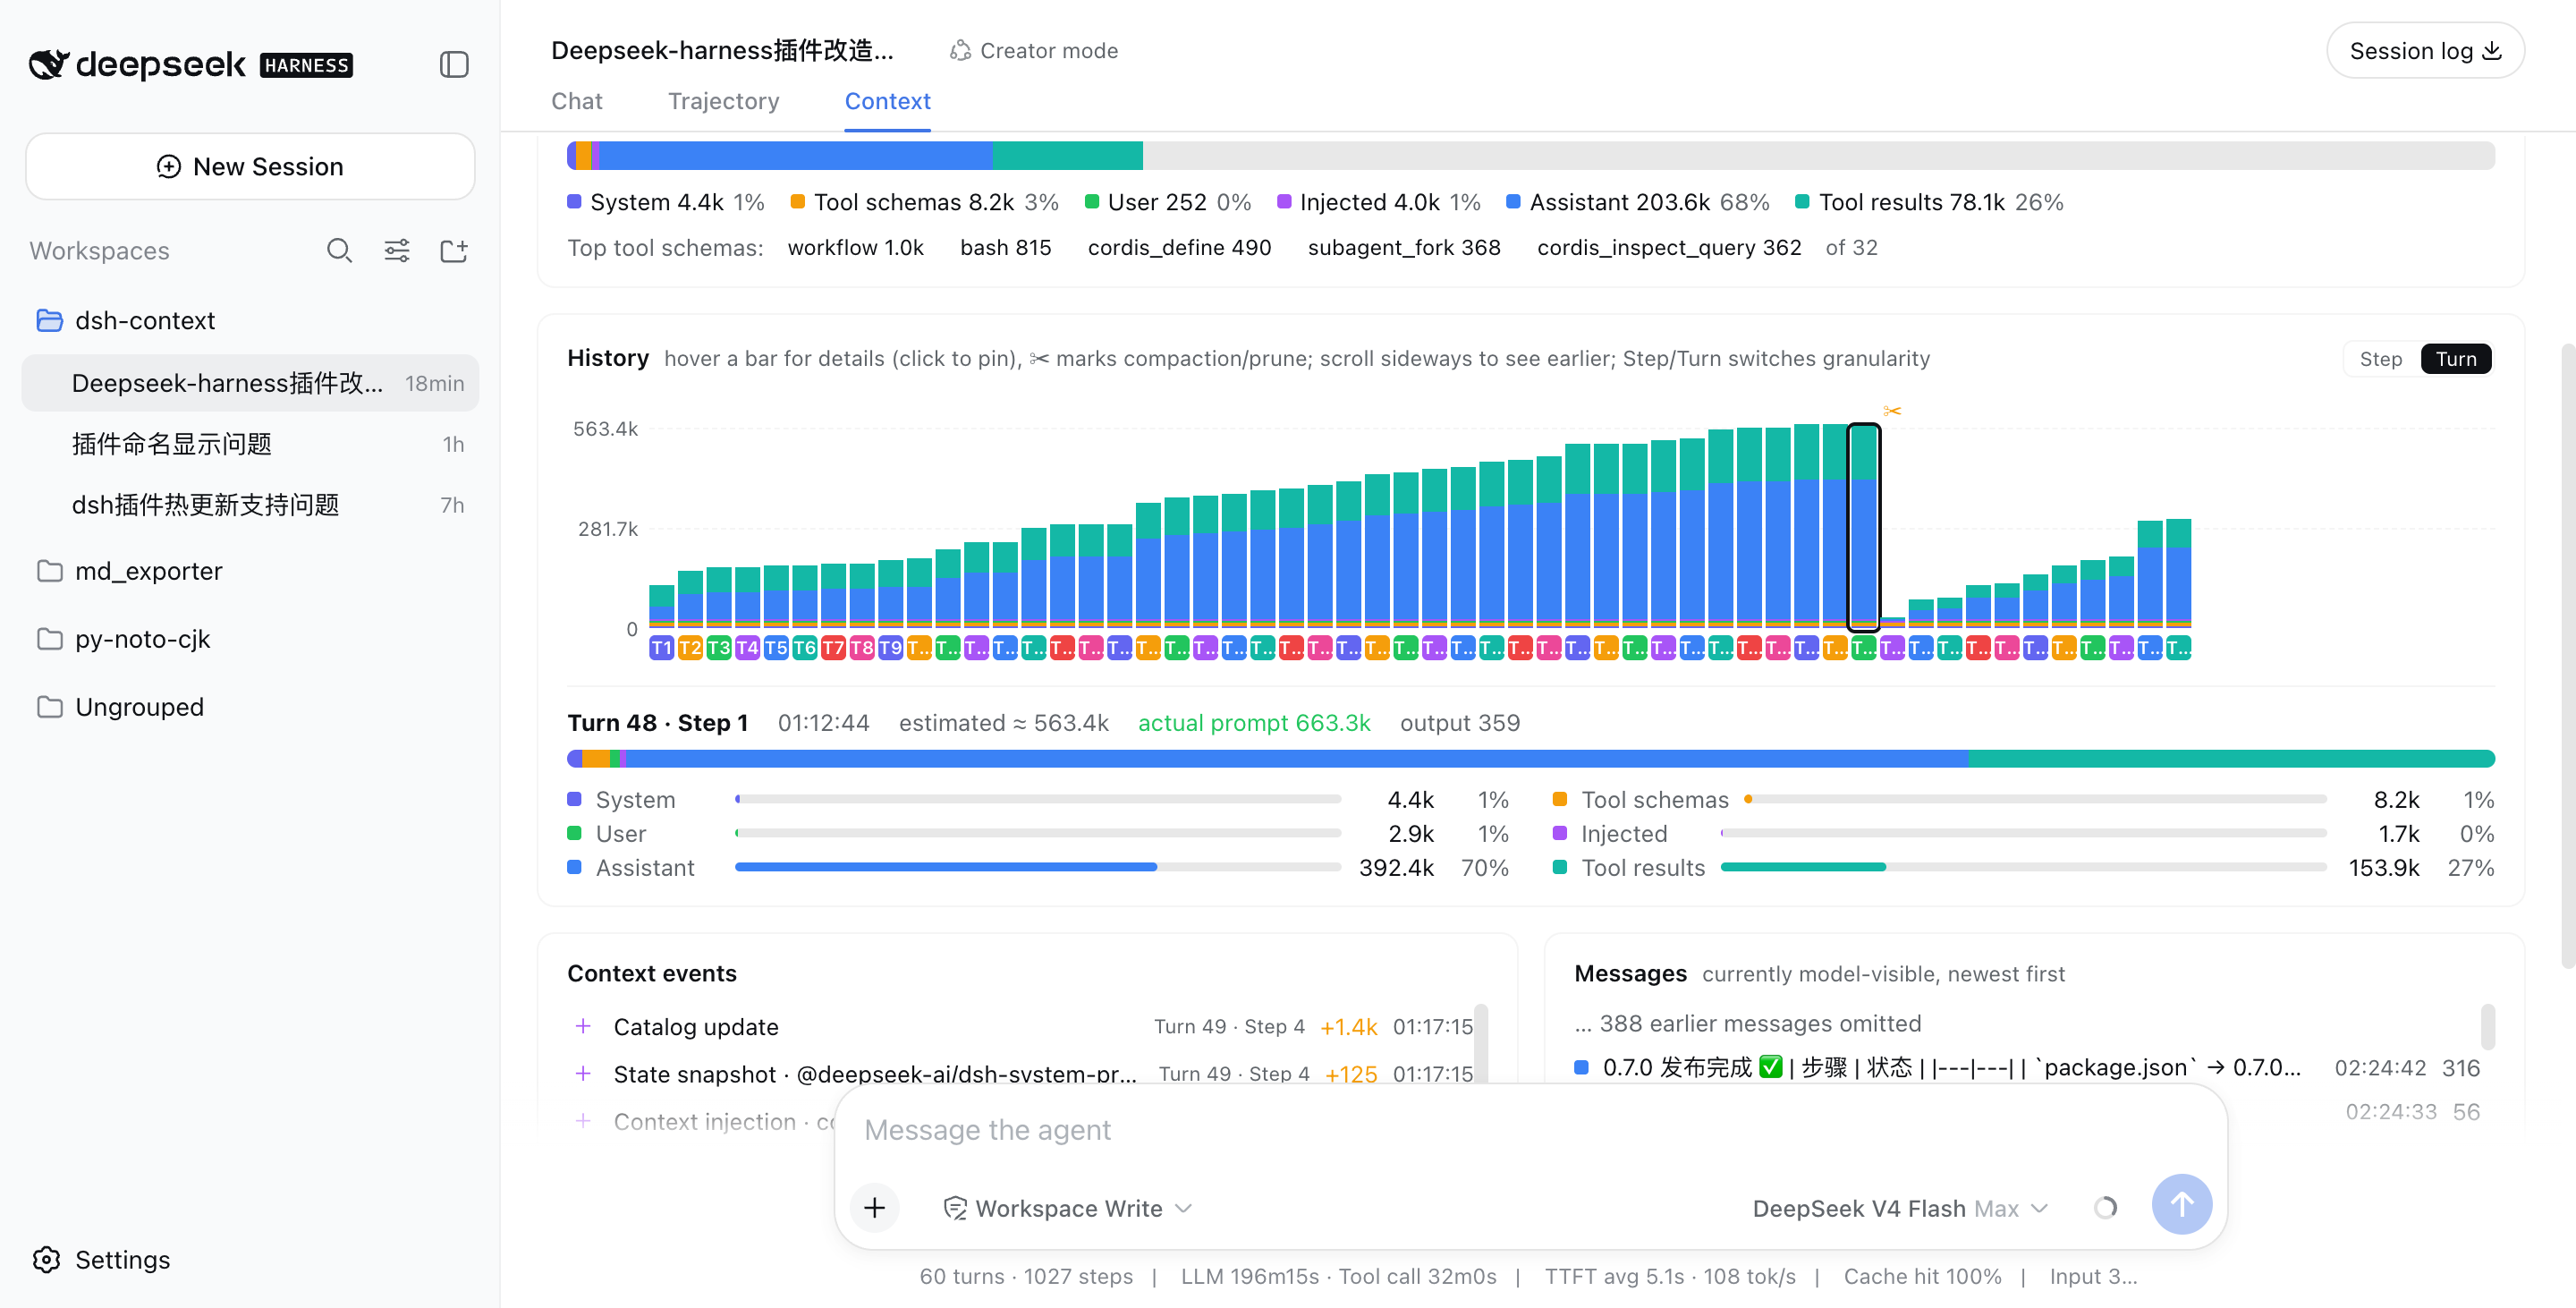The image size is (2576, 1308).
Task: Click the plus attach button in composer
Action: click(874, 1207)
